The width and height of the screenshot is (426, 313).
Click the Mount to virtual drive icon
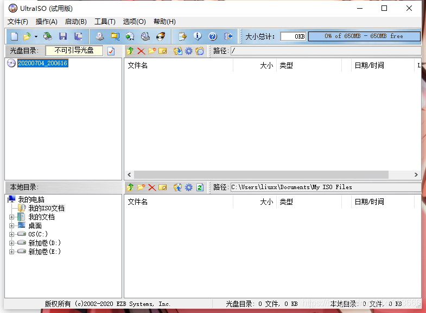[x=145, y=36]
